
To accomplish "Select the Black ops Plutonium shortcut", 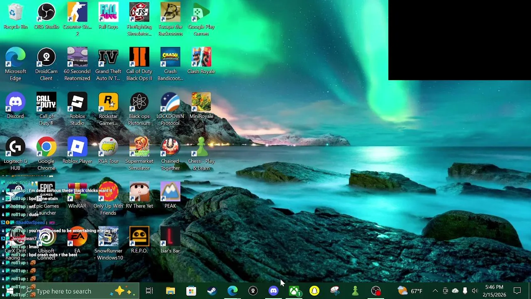I will 139,109.
